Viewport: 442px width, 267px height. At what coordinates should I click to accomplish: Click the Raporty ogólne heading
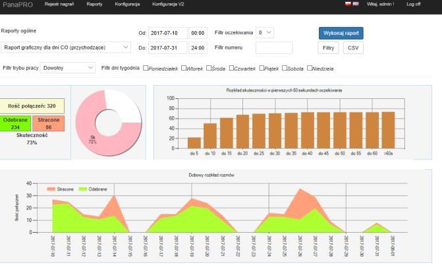[x=18, y=31]
